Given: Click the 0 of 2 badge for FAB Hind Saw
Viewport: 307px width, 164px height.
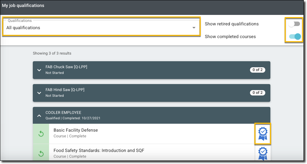Looking at the screenshot, I should [x=257, y=93].
